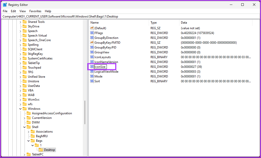The image size is (261, 158).
Task: Expand the Associations key
Action: pos(29,132)
